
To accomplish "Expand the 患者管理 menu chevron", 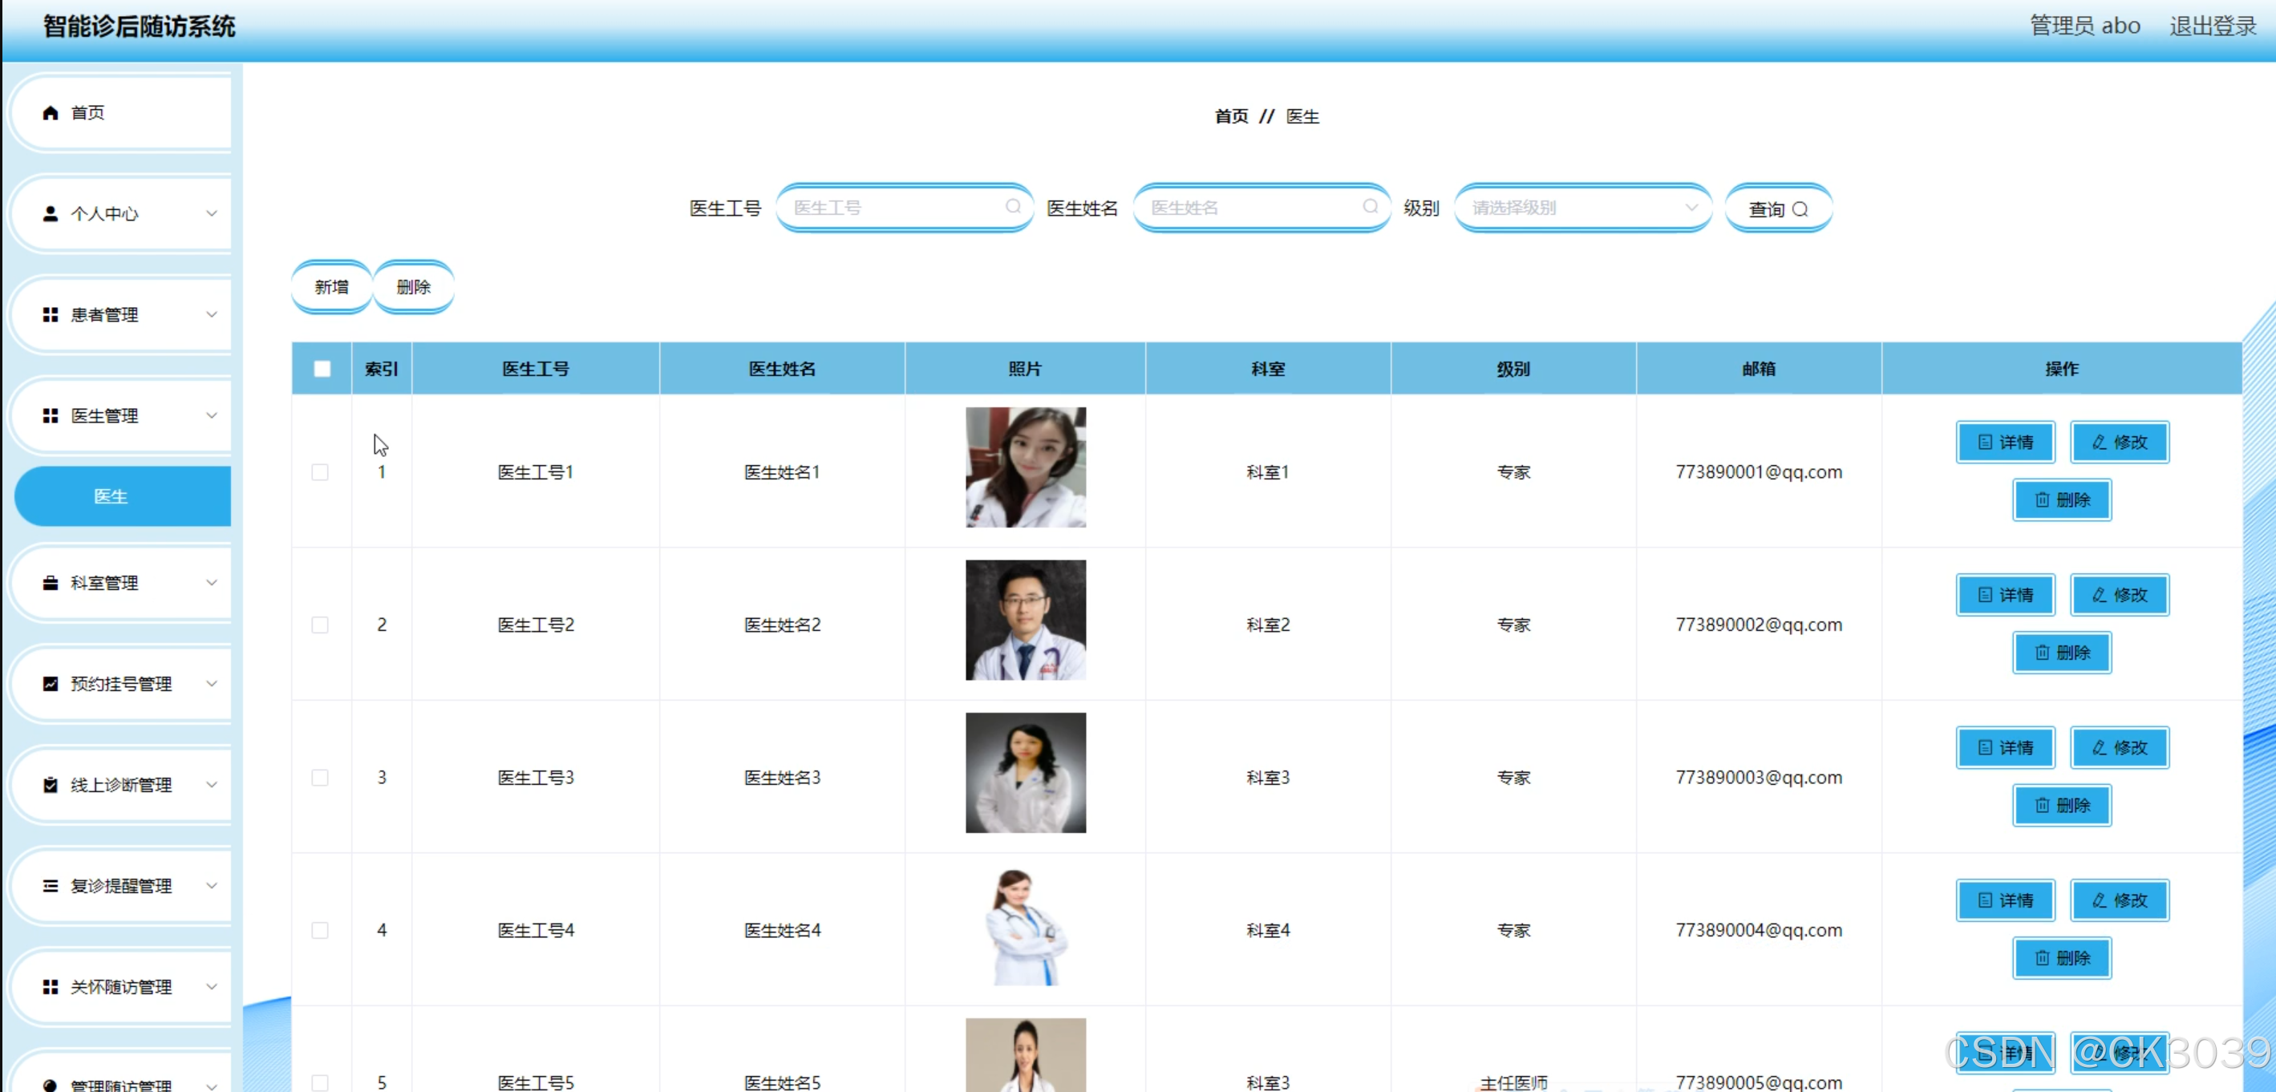I will click(211, 314).
